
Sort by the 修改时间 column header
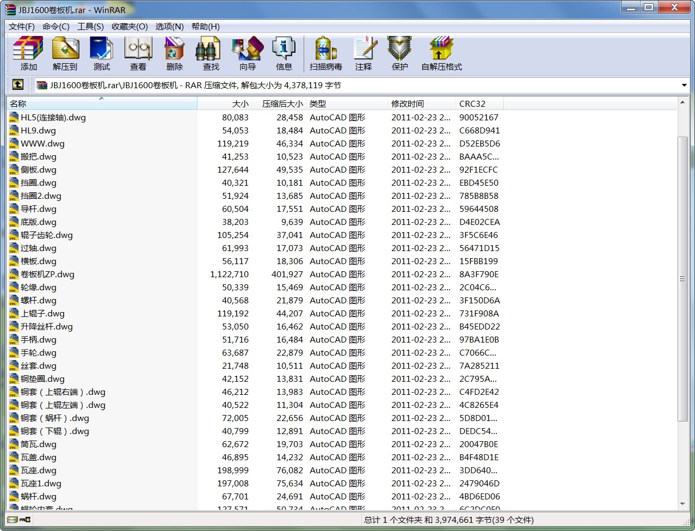coord(422,103)
